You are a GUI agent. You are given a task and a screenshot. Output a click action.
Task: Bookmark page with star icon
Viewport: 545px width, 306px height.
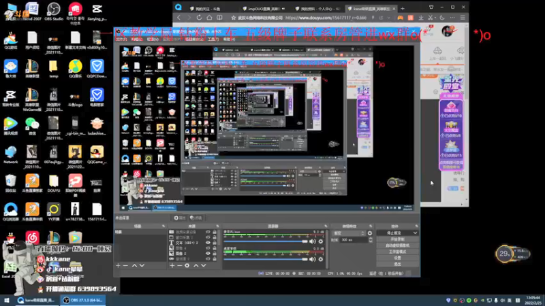click(x=234, y=18)
